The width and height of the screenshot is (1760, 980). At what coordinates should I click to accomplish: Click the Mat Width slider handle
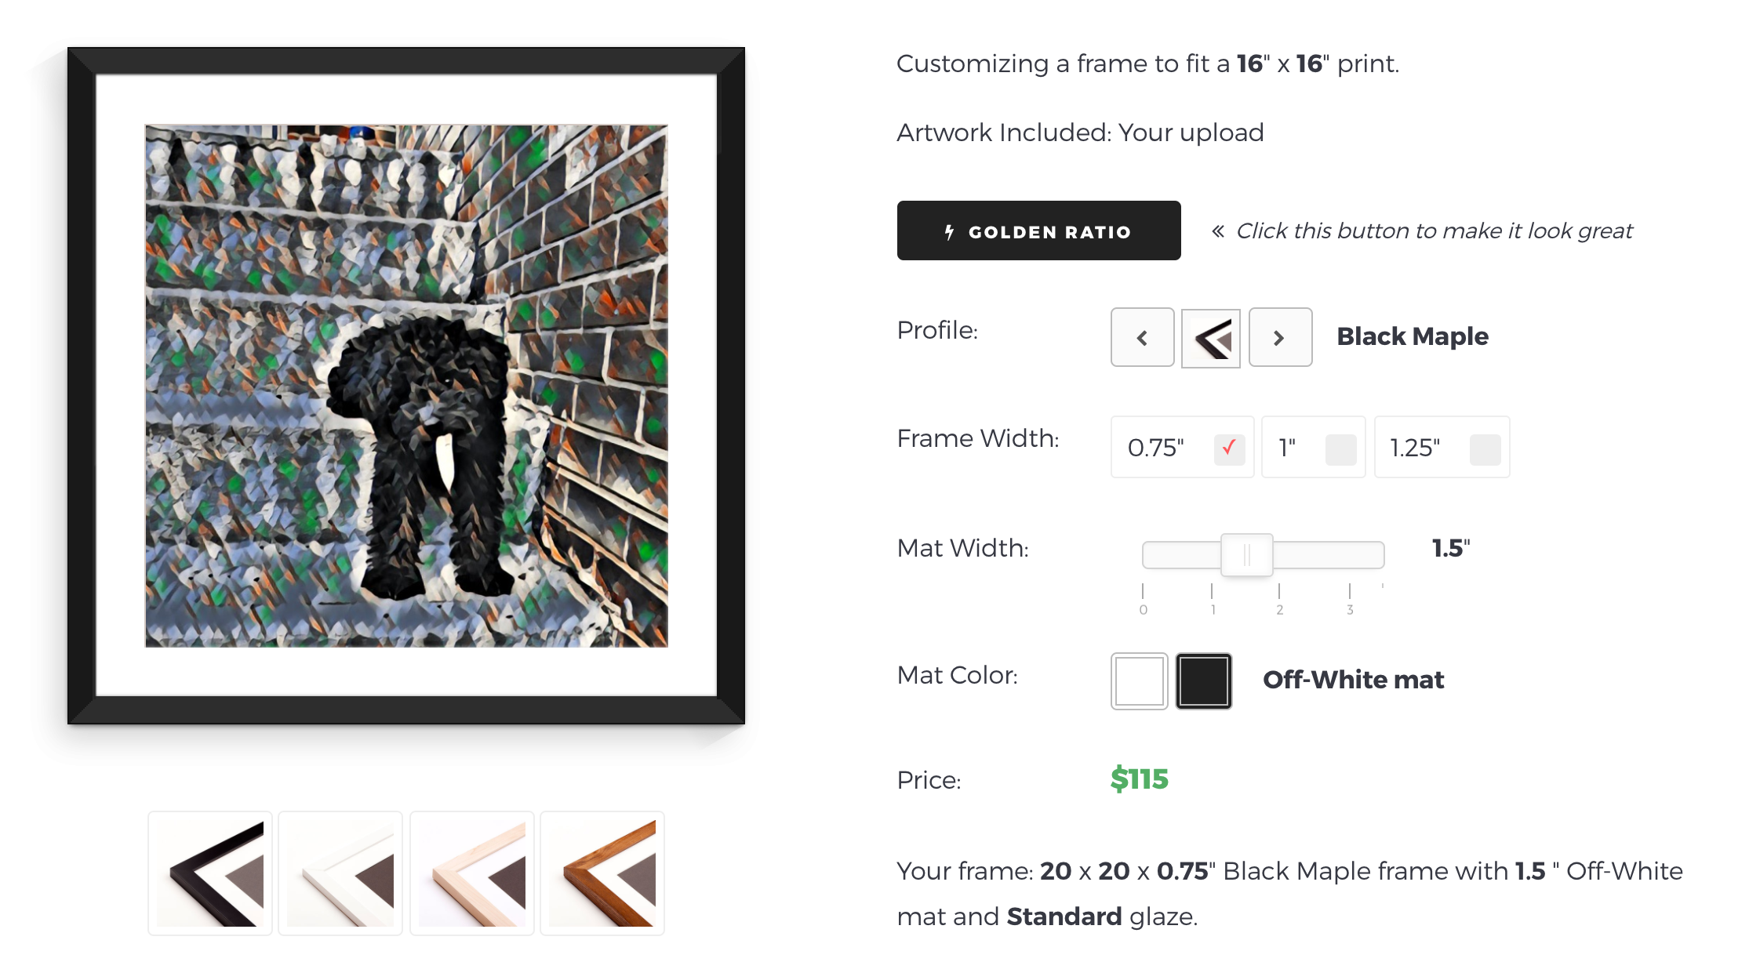[1246, 554]
